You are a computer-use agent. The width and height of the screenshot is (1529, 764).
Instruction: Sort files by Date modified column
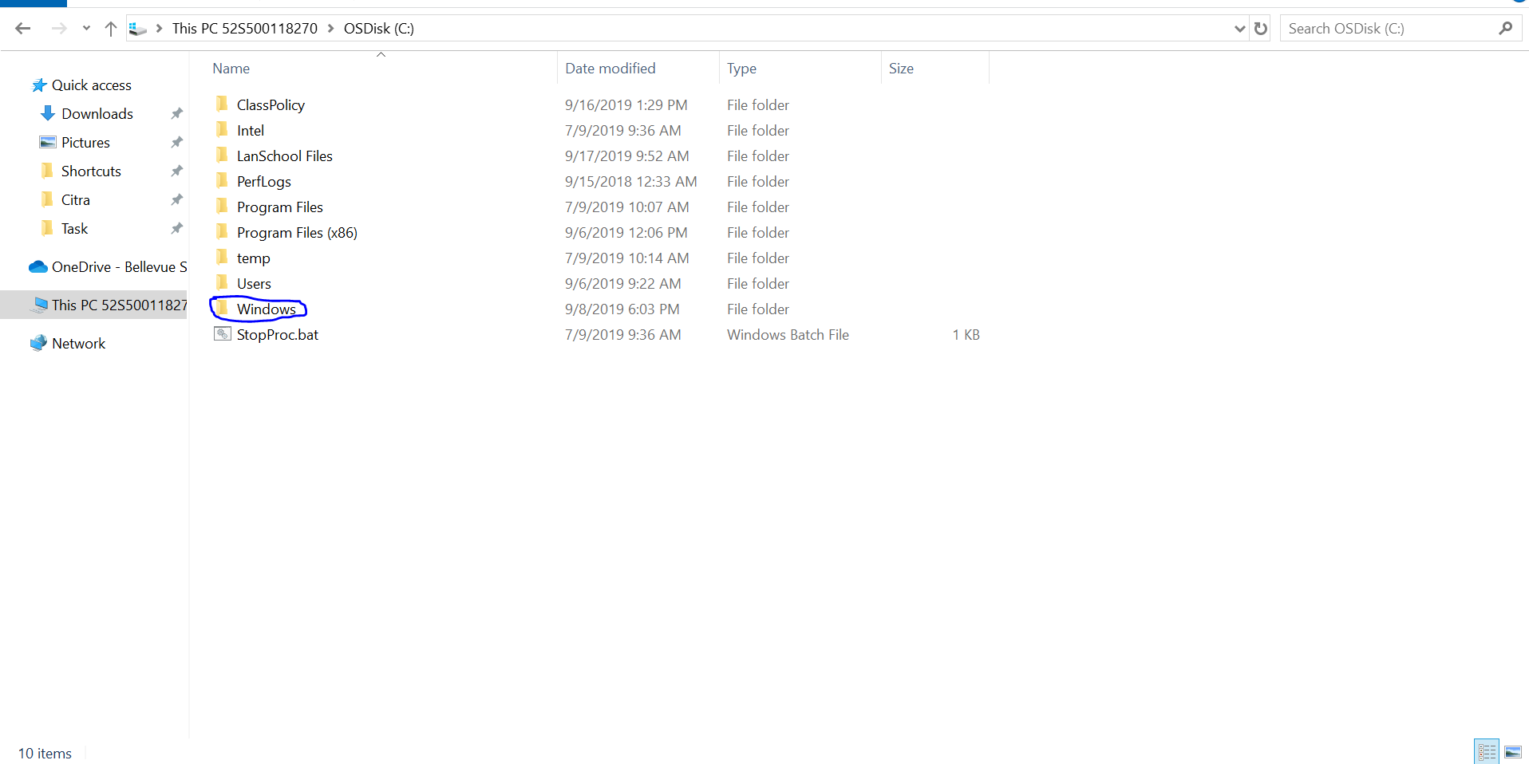point(610,69)
